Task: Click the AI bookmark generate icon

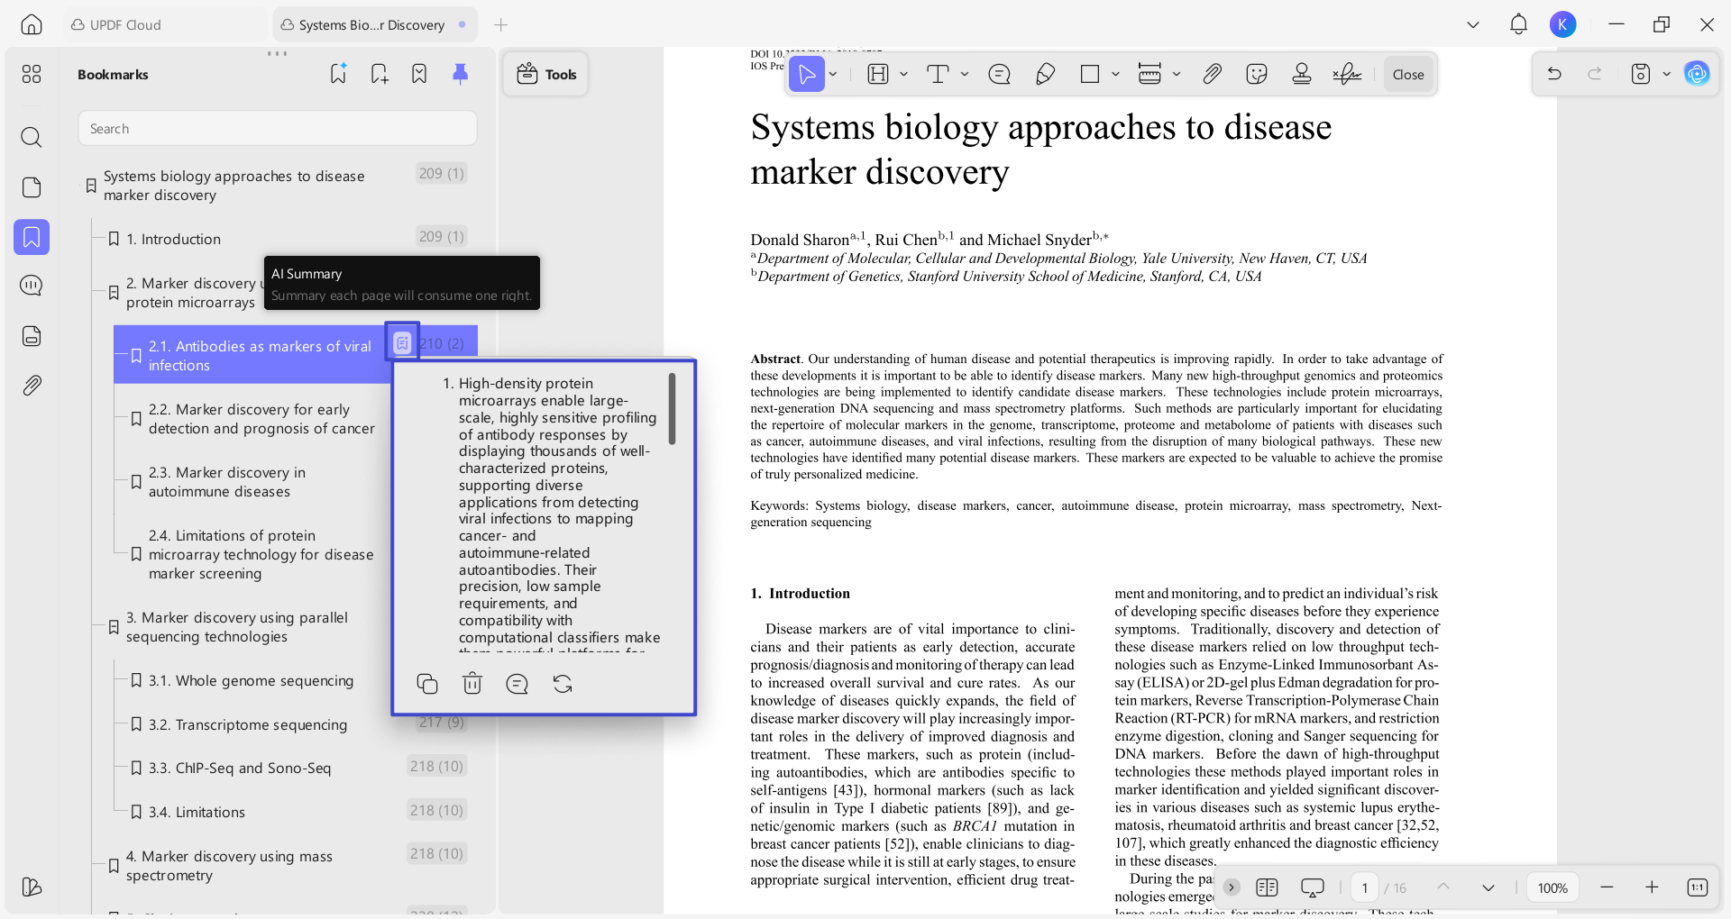Action: [x=338, y=74]
